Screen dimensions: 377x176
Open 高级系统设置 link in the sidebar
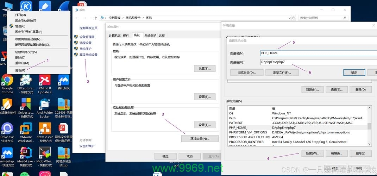click(88, 55)
